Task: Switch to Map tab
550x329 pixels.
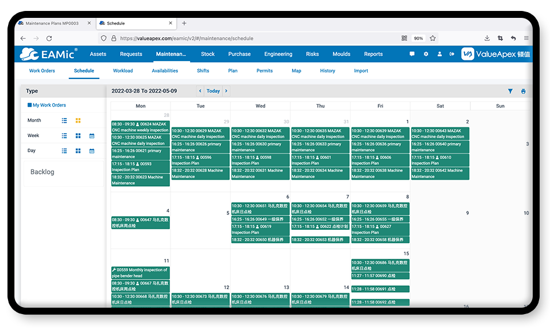Action: point(297,70)
